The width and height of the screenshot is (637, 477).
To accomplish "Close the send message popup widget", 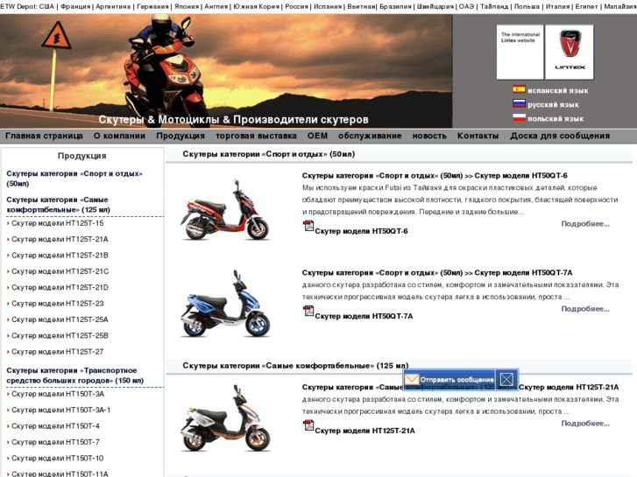I will pyautogui.click(x=506, y=379).
